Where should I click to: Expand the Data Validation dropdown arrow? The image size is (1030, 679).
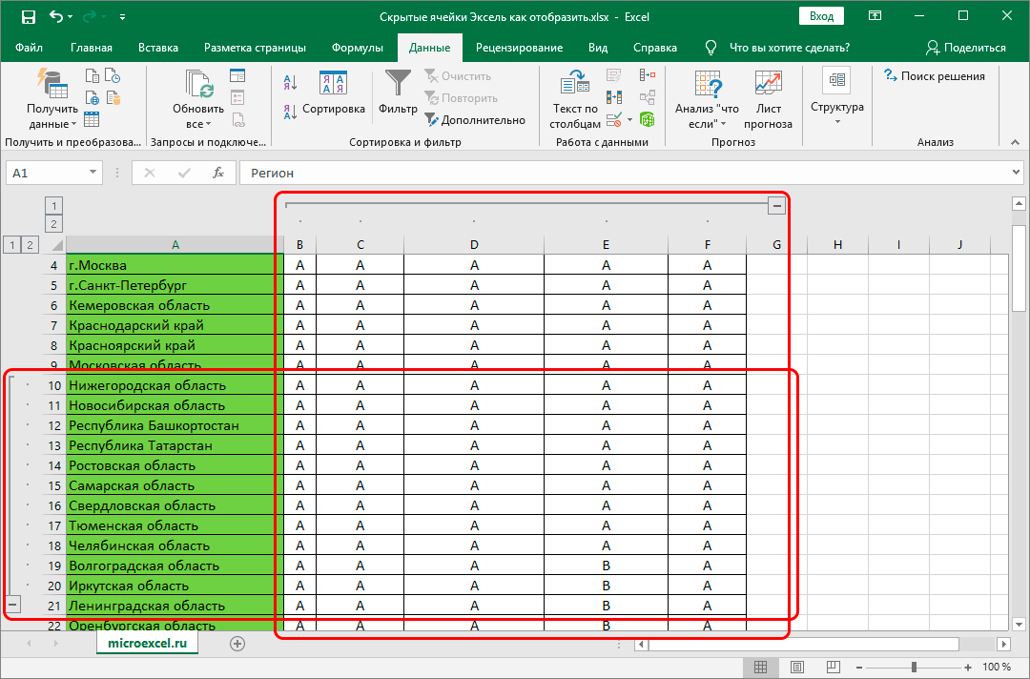pyautogui.click(x=630, y=119)
